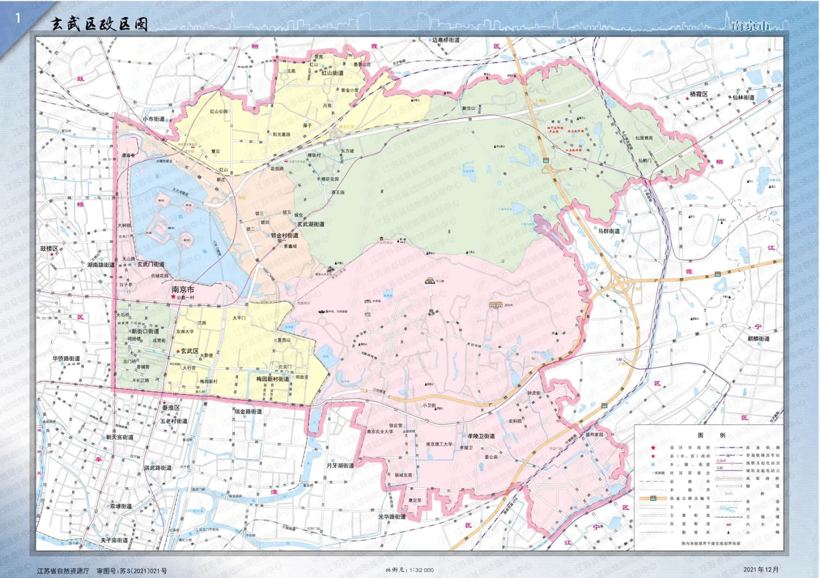This screenshot has width=820, height=578.
Task: Click the 马群街道 label
Action: click(x=609, y=231)
